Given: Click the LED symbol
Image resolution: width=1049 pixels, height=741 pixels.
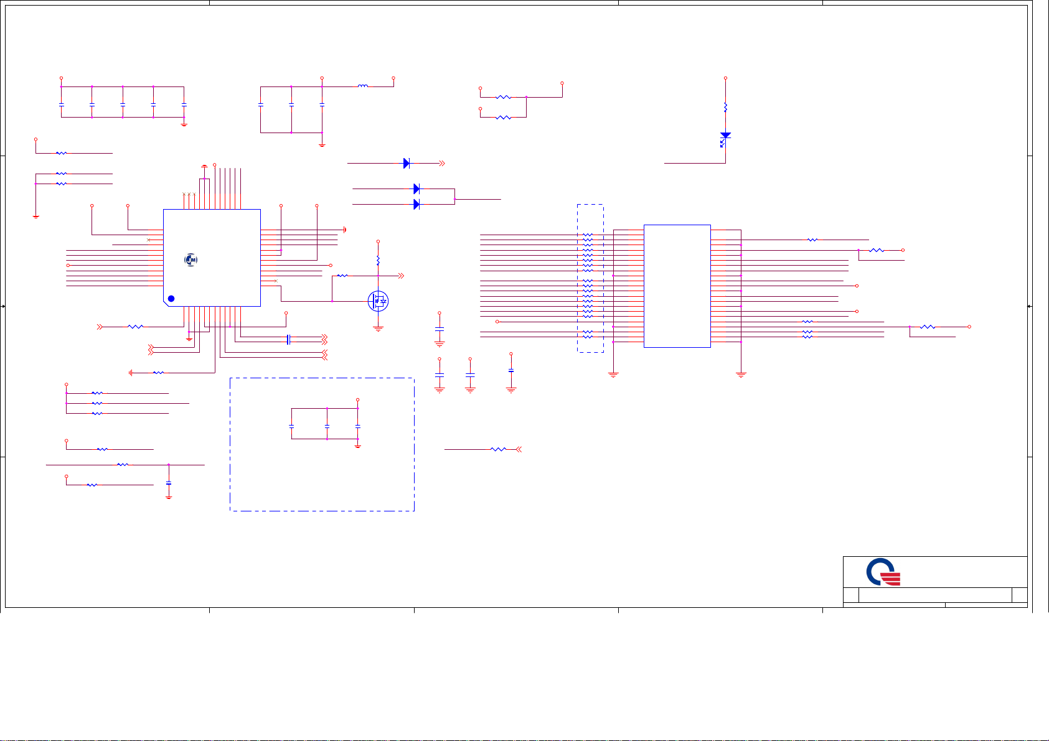Looking at the screenshot, I should (725, 139).
